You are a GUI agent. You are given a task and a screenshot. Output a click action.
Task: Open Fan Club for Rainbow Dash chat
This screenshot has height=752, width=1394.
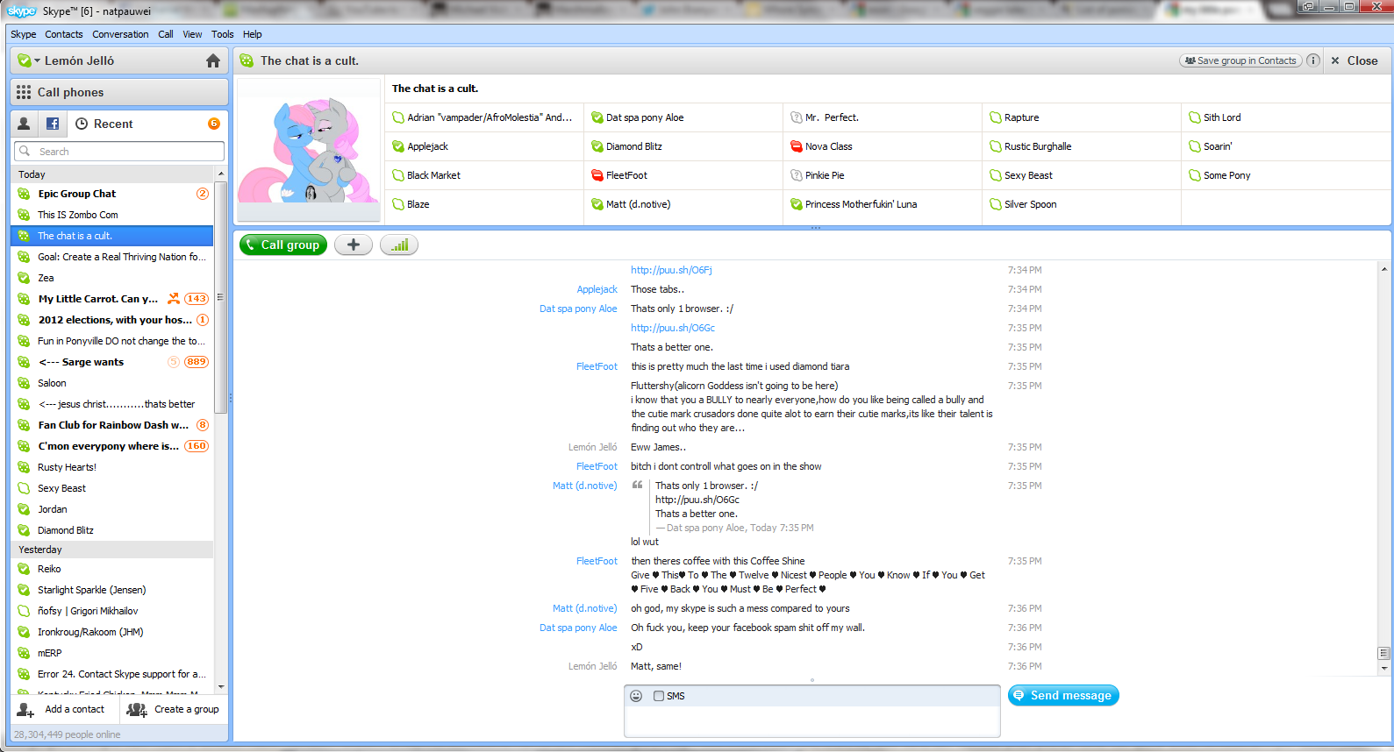click(x=112, y=425)
